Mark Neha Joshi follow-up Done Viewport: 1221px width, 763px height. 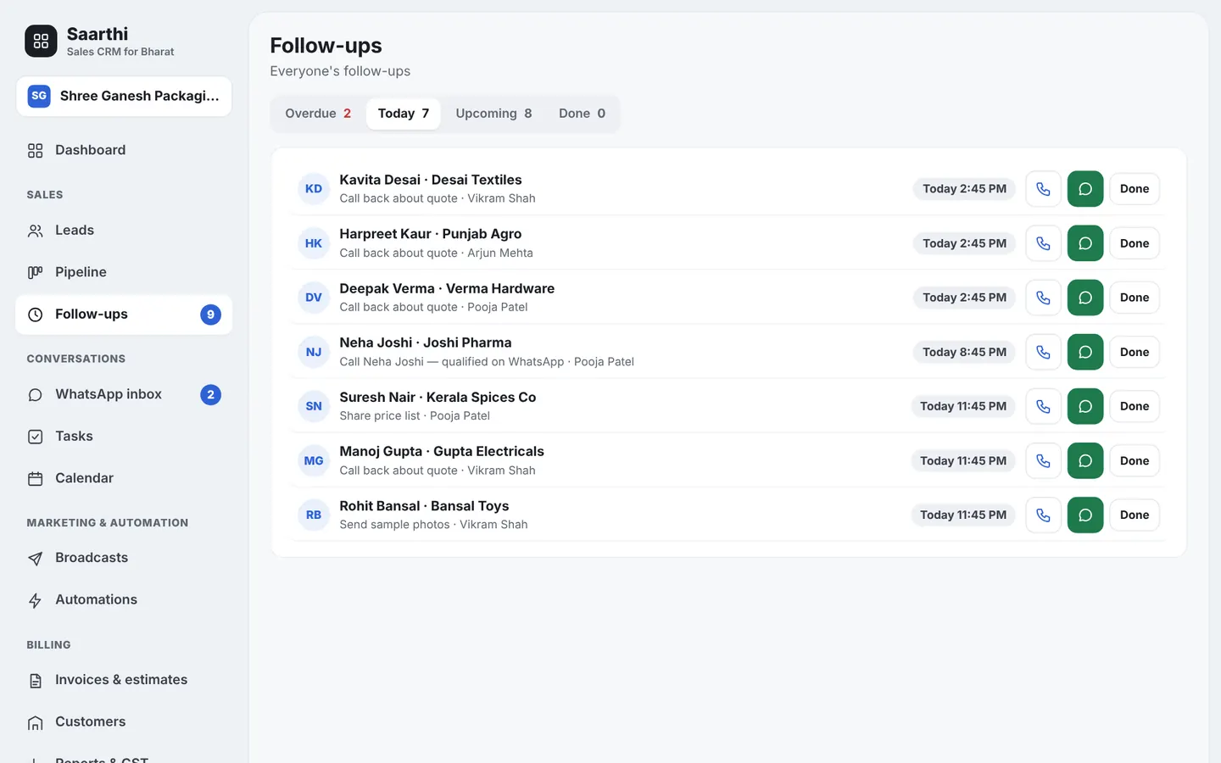1135,352
